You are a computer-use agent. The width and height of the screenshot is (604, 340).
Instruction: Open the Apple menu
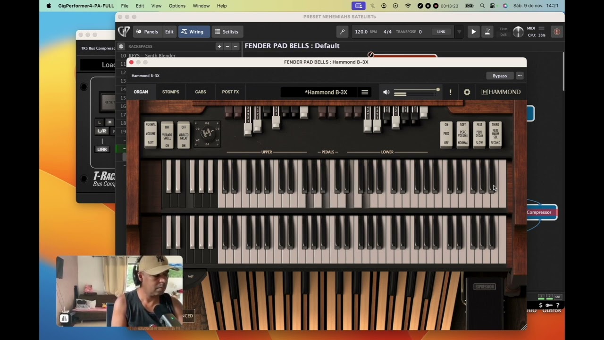click(49, 6)
